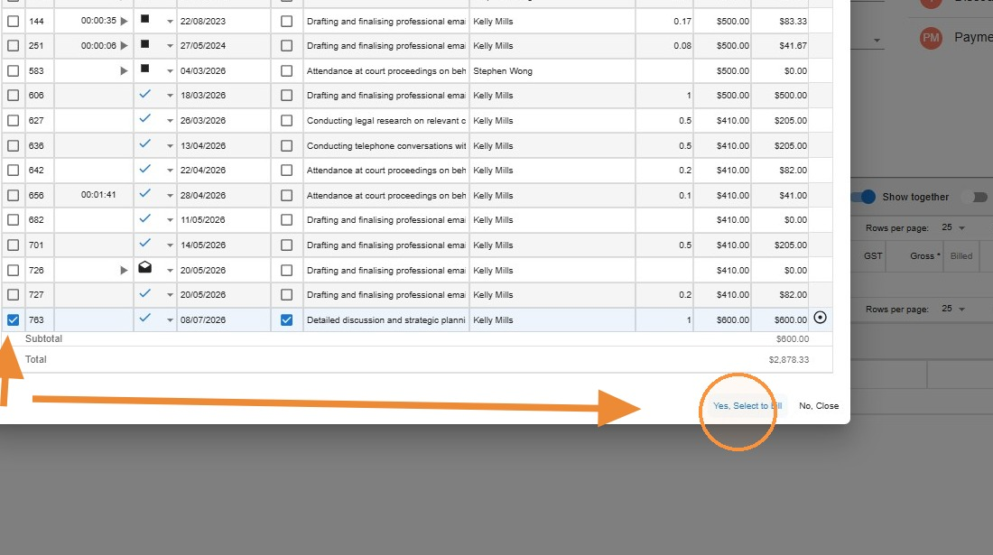This screenshot has width=993, height=555.
Task: Click the Subtotal $600.00 value
Action: [x=793, y=338]
